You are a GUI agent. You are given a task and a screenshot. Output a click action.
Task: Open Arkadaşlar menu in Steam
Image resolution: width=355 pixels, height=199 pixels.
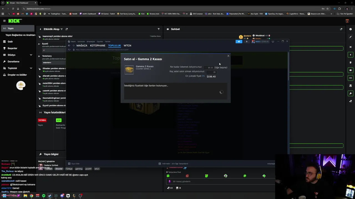91,41
